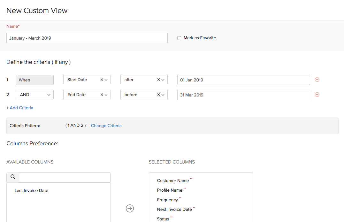Remove the first criteria row using minus icon

[317, 80]
